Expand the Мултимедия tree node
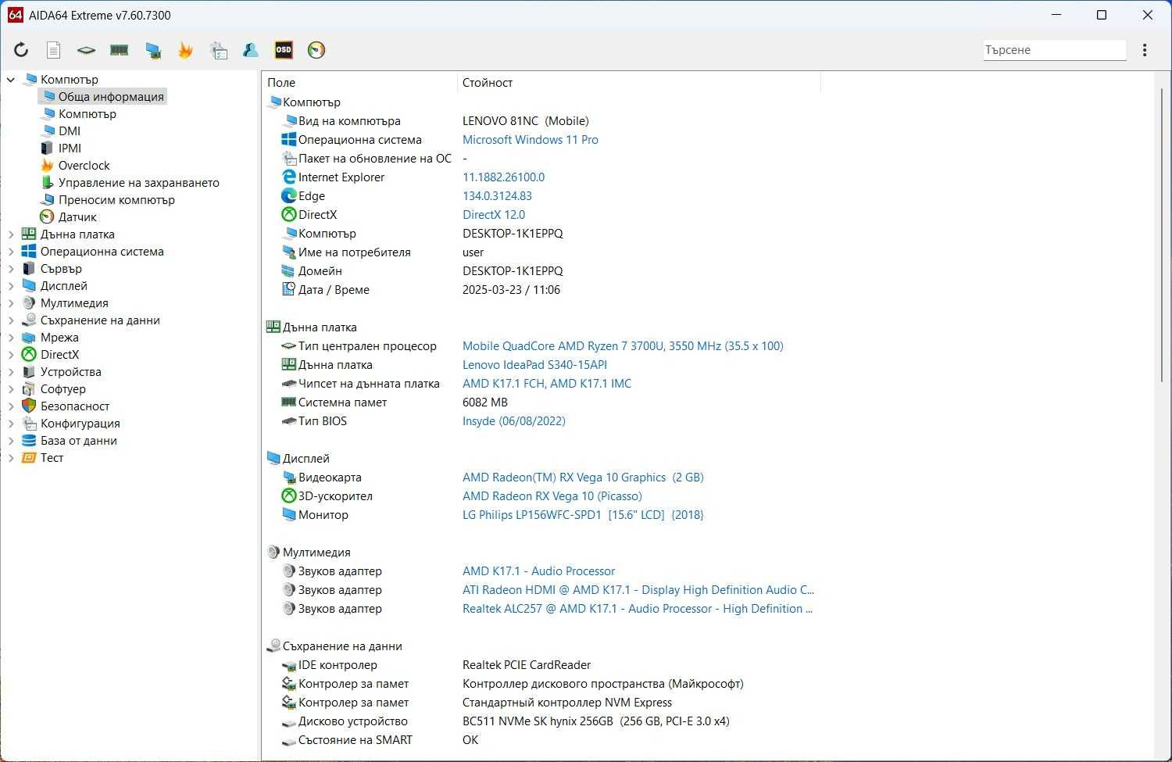 tap(11, 303)
